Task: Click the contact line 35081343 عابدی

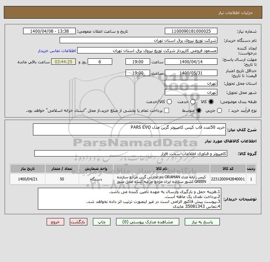Action: pos(196,206)
